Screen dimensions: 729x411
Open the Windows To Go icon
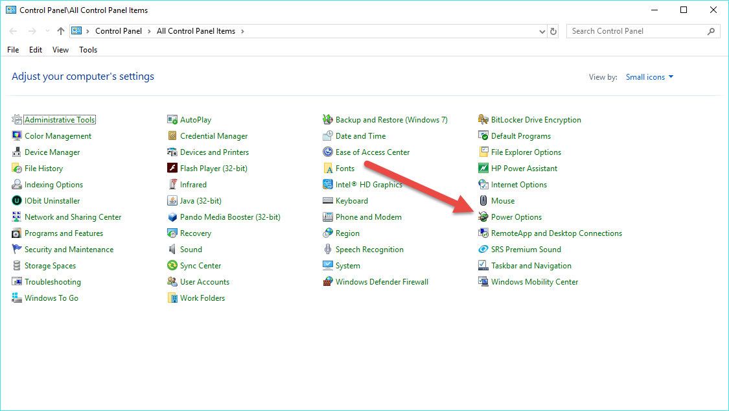point(17,298)
